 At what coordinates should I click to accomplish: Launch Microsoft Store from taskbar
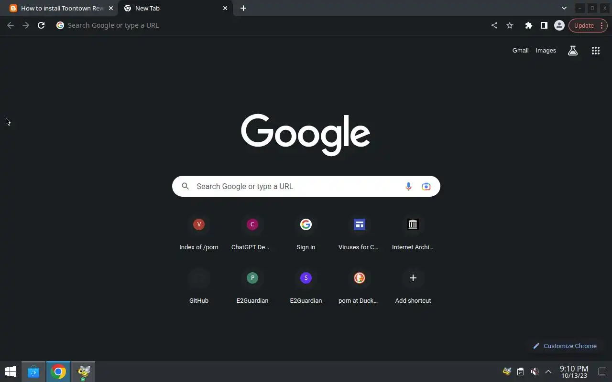33,371
